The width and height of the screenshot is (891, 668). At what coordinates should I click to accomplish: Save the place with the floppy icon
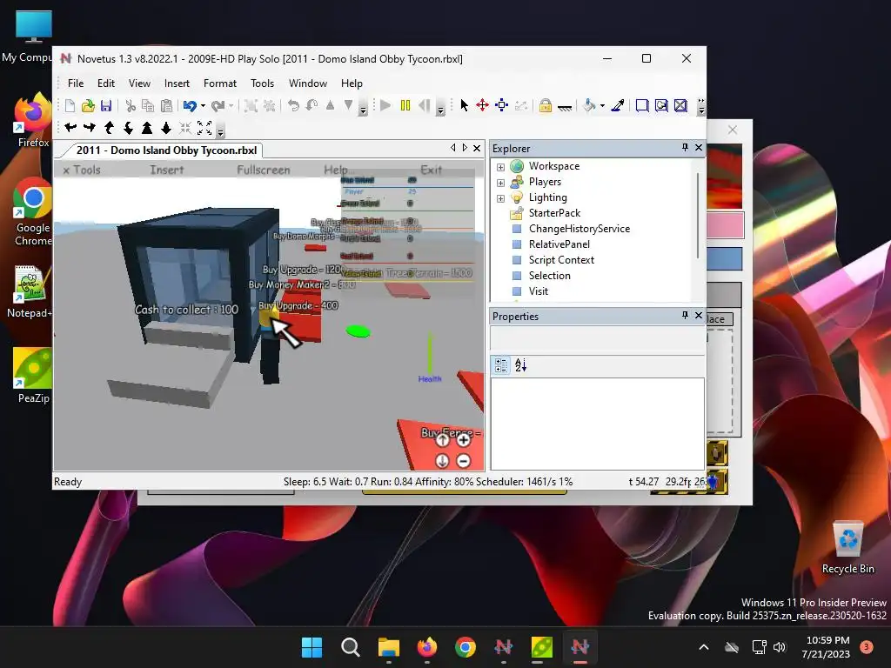106,105
